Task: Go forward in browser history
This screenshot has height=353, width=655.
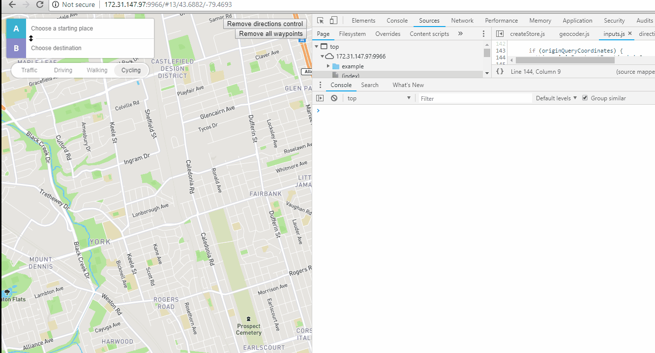Action: coord(27,4)
